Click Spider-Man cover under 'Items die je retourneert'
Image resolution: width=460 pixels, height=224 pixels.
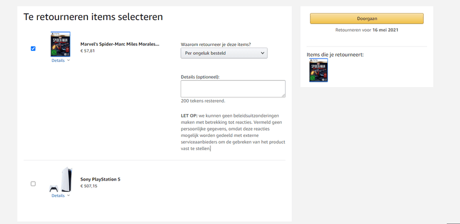coord(319,70)
